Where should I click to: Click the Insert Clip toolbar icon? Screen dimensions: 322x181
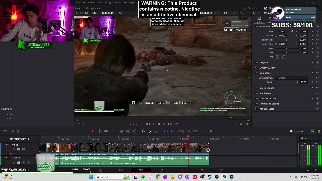tap(121, 131)
